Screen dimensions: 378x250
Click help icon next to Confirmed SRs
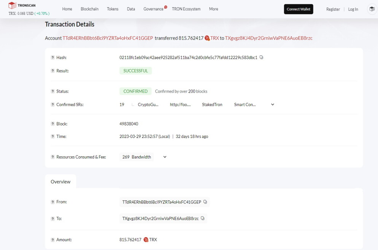pos(52,104)
